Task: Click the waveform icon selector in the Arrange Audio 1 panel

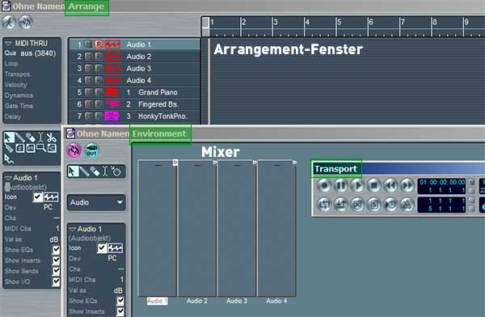Action: pyautogui.click(x=51, y=197)
